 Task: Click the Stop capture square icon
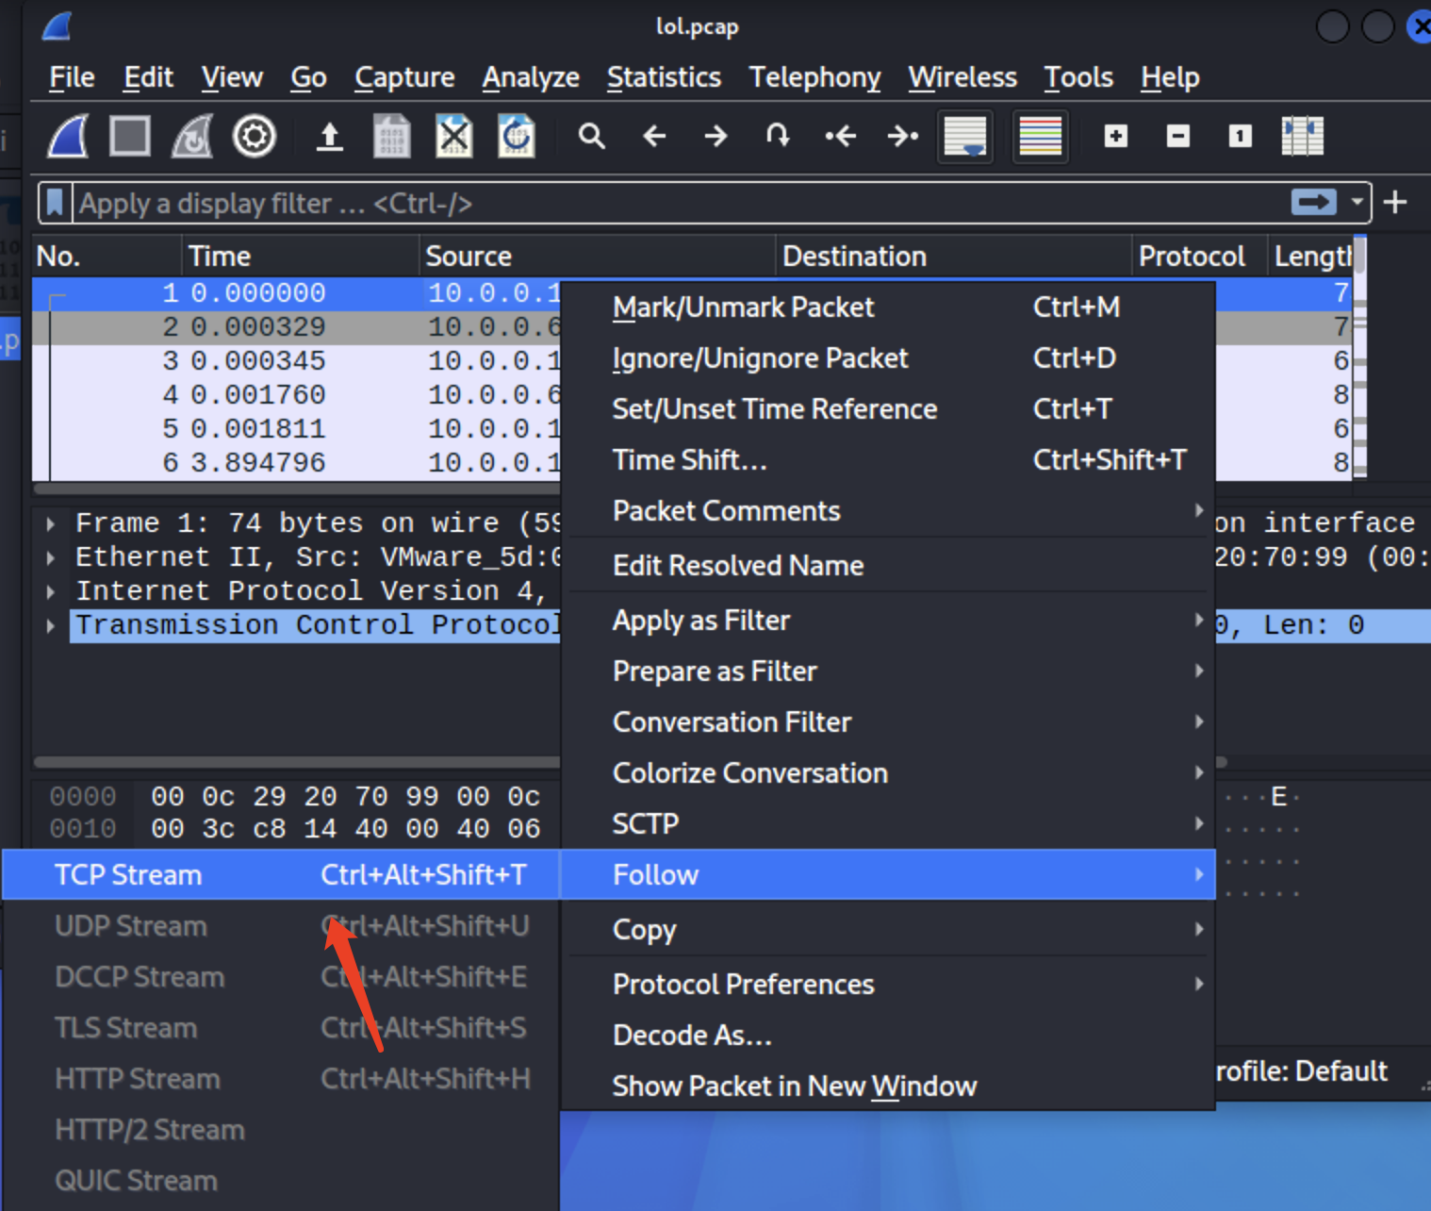(130, 137)
